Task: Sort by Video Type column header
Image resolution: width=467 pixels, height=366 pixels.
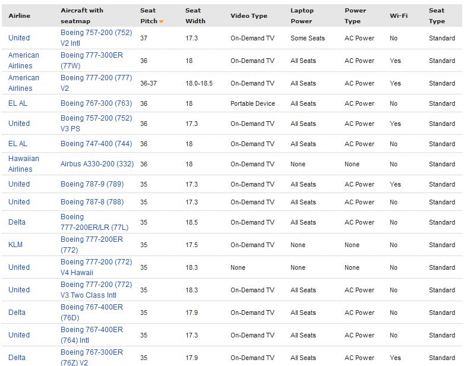Action: point(249,16)
